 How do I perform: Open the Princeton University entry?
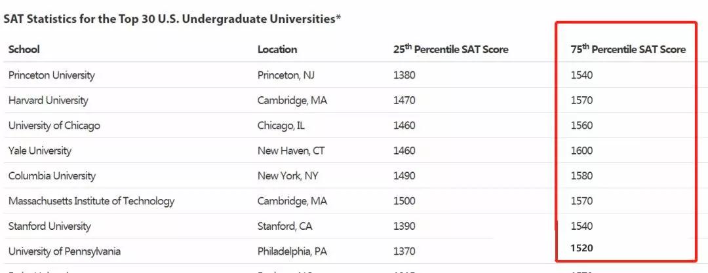coord(52,75)
